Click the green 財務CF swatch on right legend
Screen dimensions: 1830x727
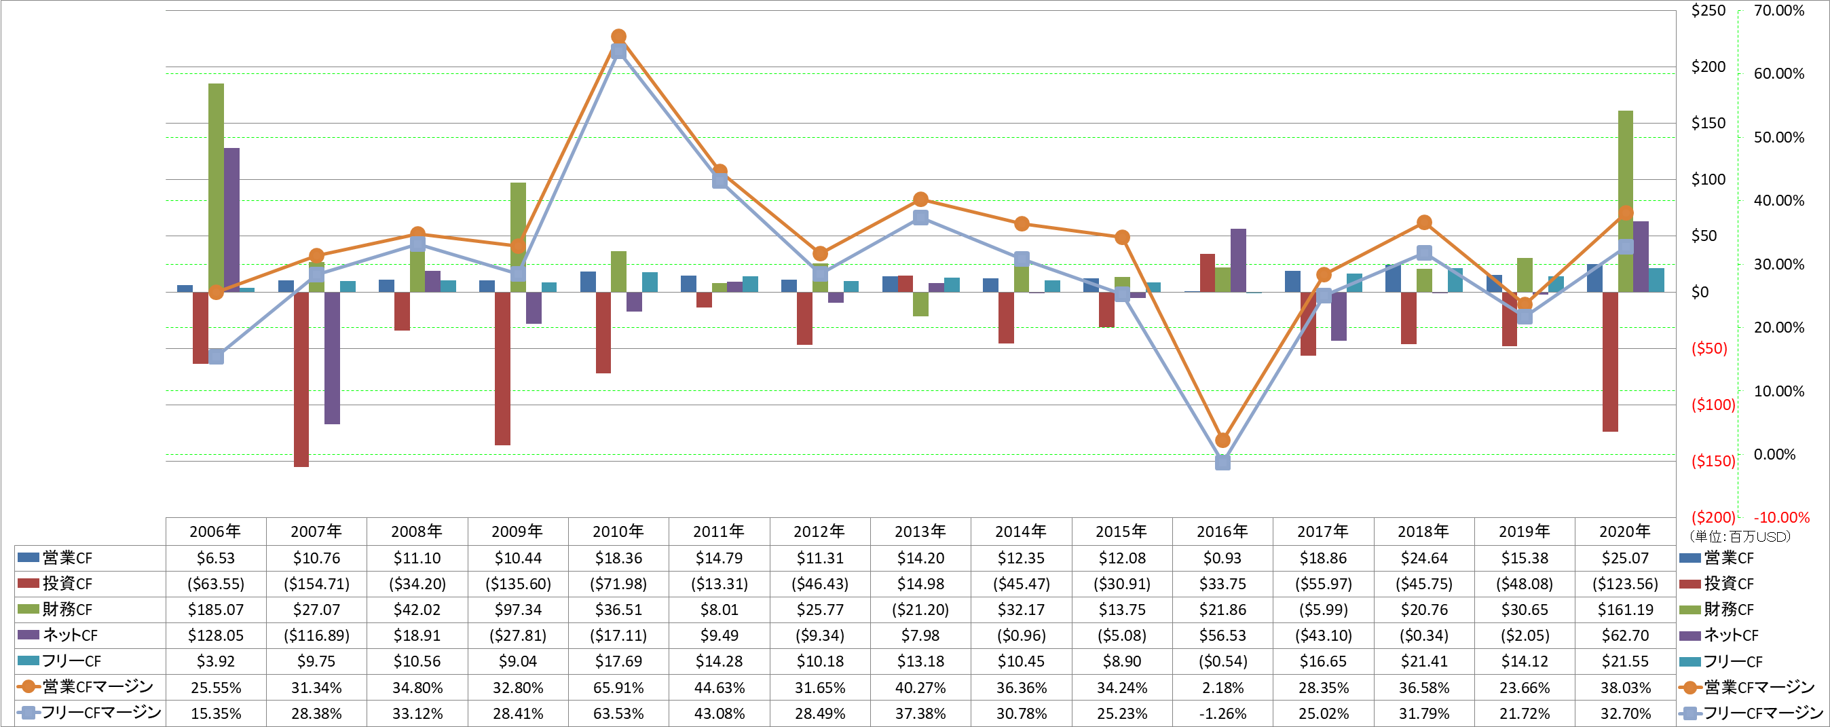point(1689,610)
